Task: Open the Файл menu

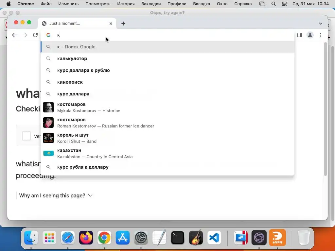Action: pyautogui.click(x=46, y=4)
